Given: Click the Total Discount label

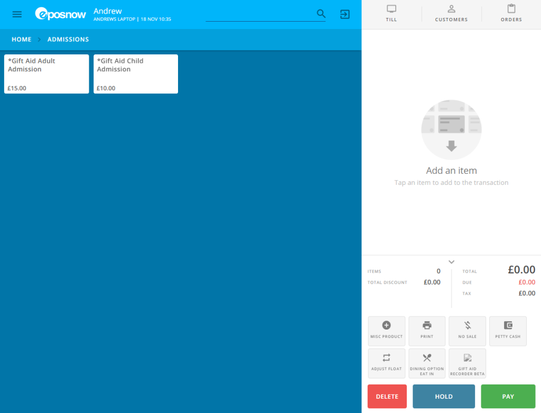Looking at the screenshot, I should pos(387,282).
